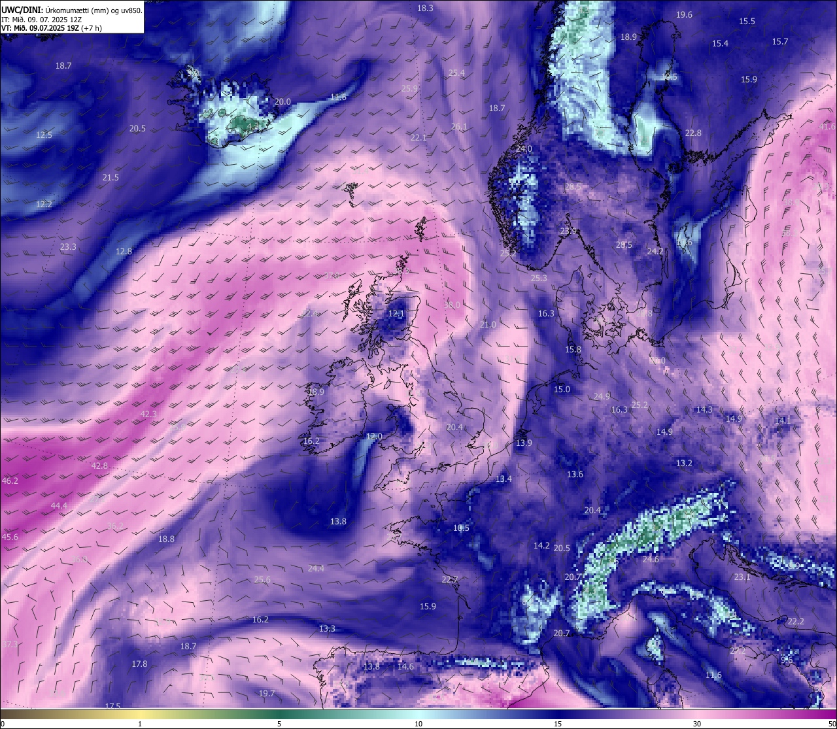
Task: Click the 20.0 label over Iceland
Action: 282,101
